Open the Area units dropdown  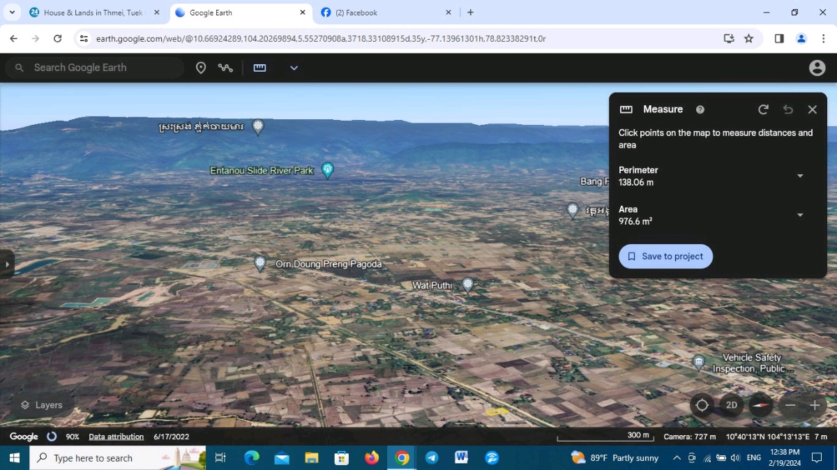pyautogui.click(x=800, y=215)
